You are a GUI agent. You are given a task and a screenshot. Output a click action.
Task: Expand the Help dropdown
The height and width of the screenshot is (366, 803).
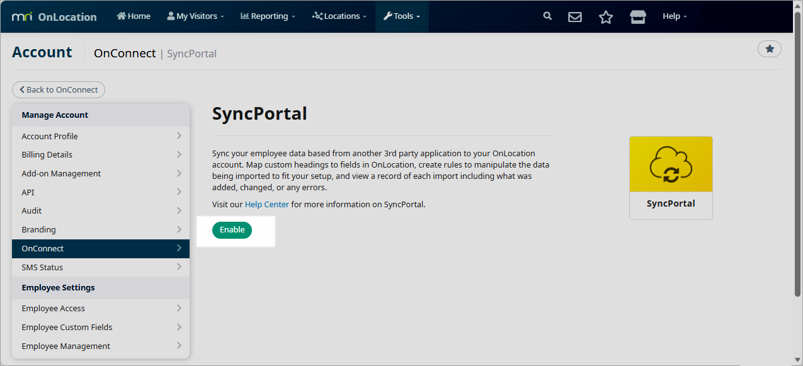[675, 16]
